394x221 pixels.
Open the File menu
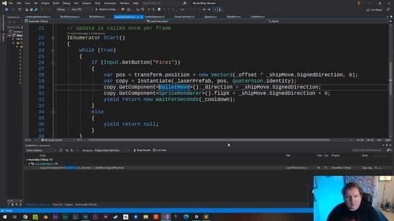(x=11, y=3)
